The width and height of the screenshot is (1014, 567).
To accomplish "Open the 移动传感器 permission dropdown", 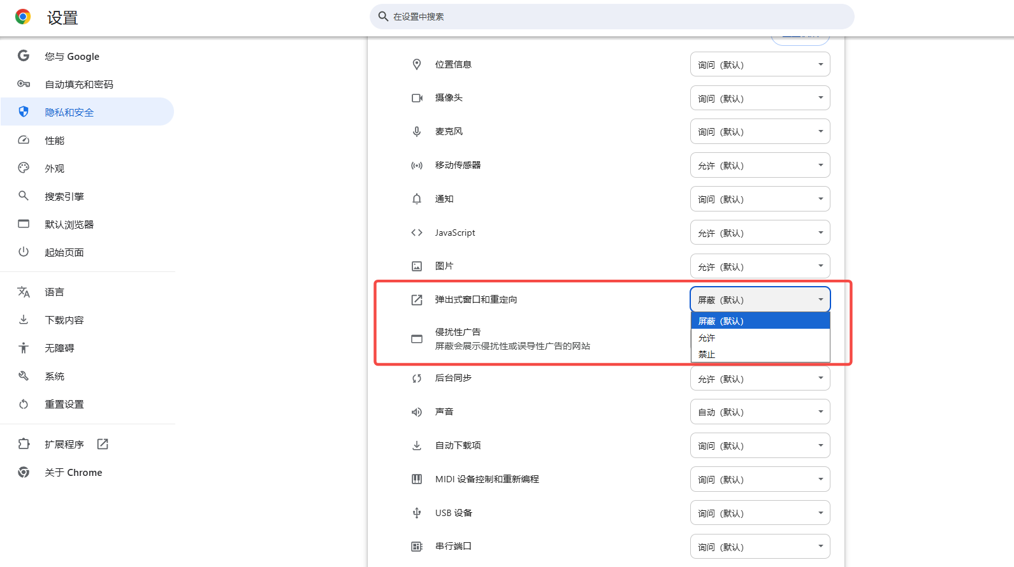I will click(x=760, y=165).
